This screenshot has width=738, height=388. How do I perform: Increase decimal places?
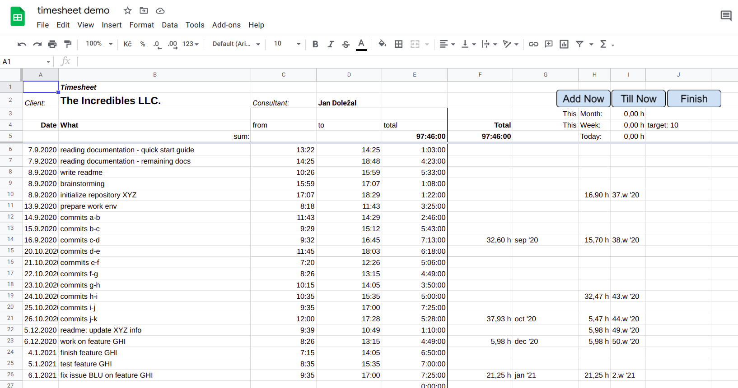coord(173,44)
